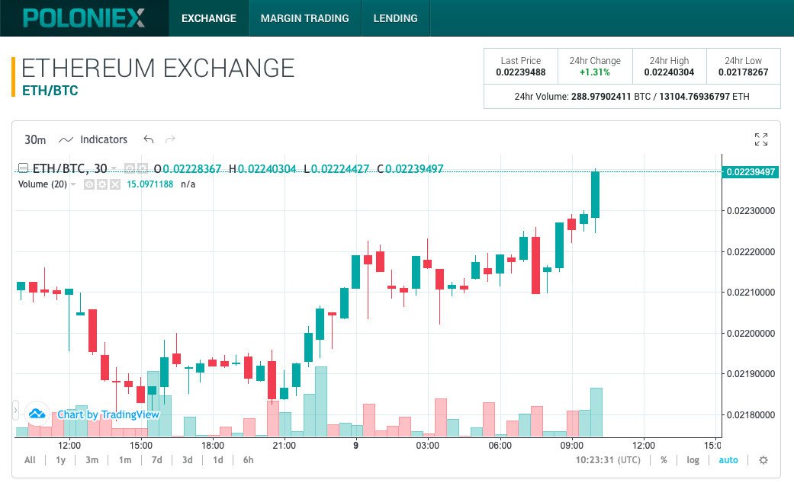Expand the left-side chart panel arrow
This screenshot has width=794, height=483.
(x=15, y=410)
